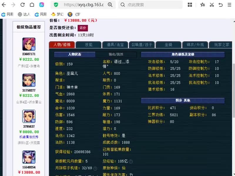
Task: Select the 输出/抗性 sub-tab
Action: [x=116, y=55]
